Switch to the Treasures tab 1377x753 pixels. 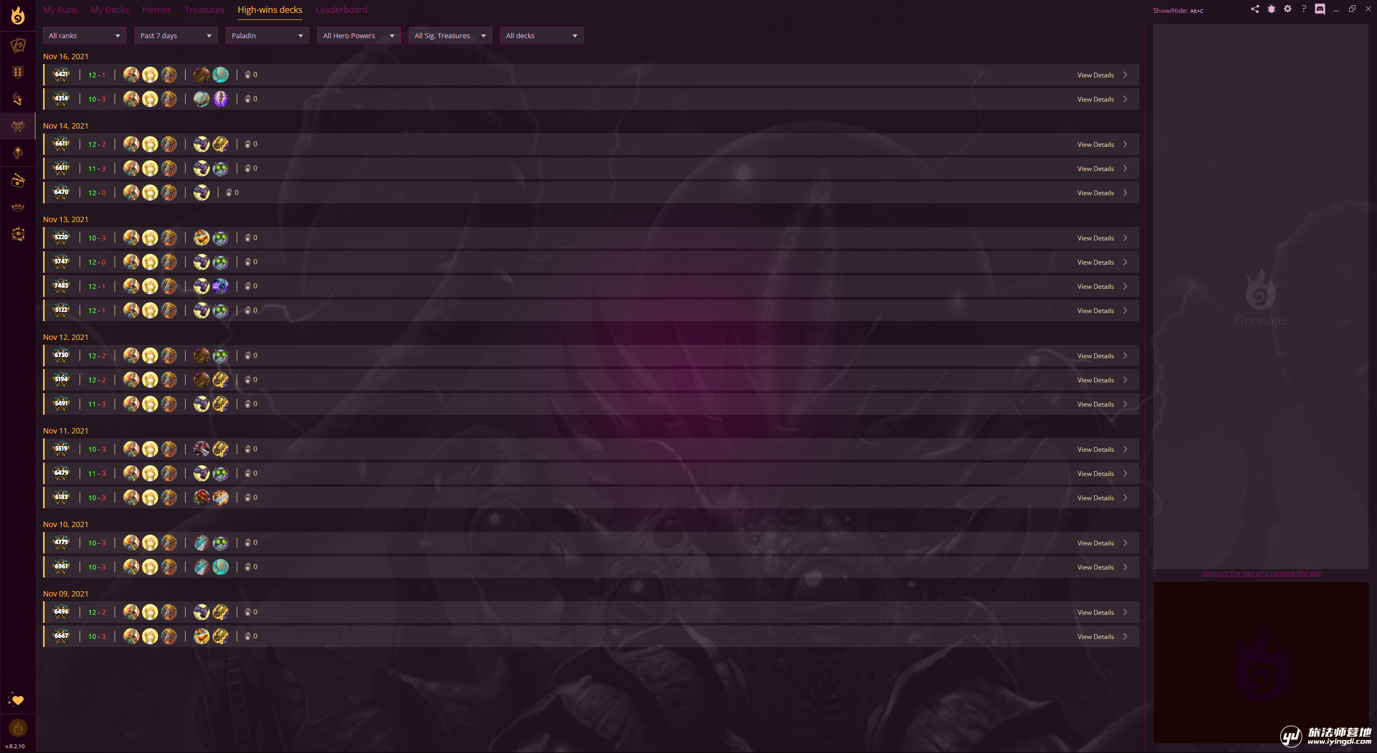pos(204,10)
